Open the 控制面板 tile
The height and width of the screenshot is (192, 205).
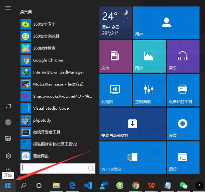point(149,90)
